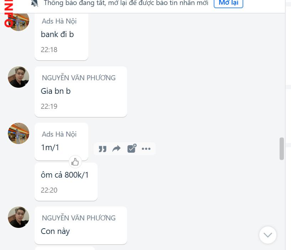291x250 pixels.
Task: Click the scroll-to-bottom chevron button
Action: [267, 235]
